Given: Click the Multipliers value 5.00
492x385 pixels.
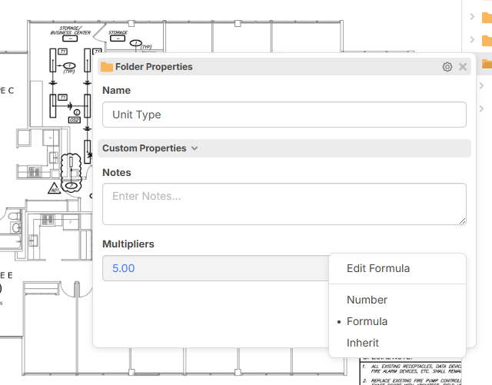Looking at the screenshot, I should [124, 268].
